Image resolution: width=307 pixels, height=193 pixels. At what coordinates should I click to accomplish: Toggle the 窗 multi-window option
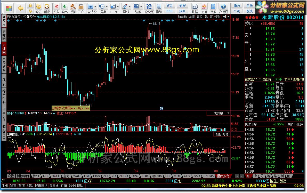211,17
